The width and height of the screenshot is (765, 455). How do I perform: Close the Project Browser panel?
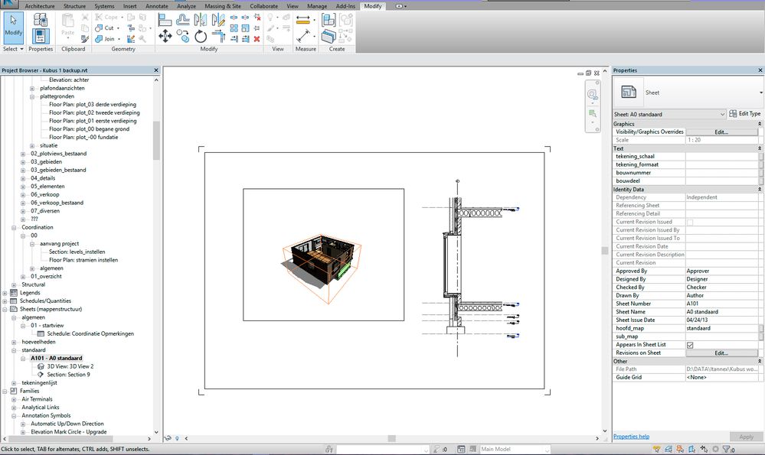(x=156, y=70)
